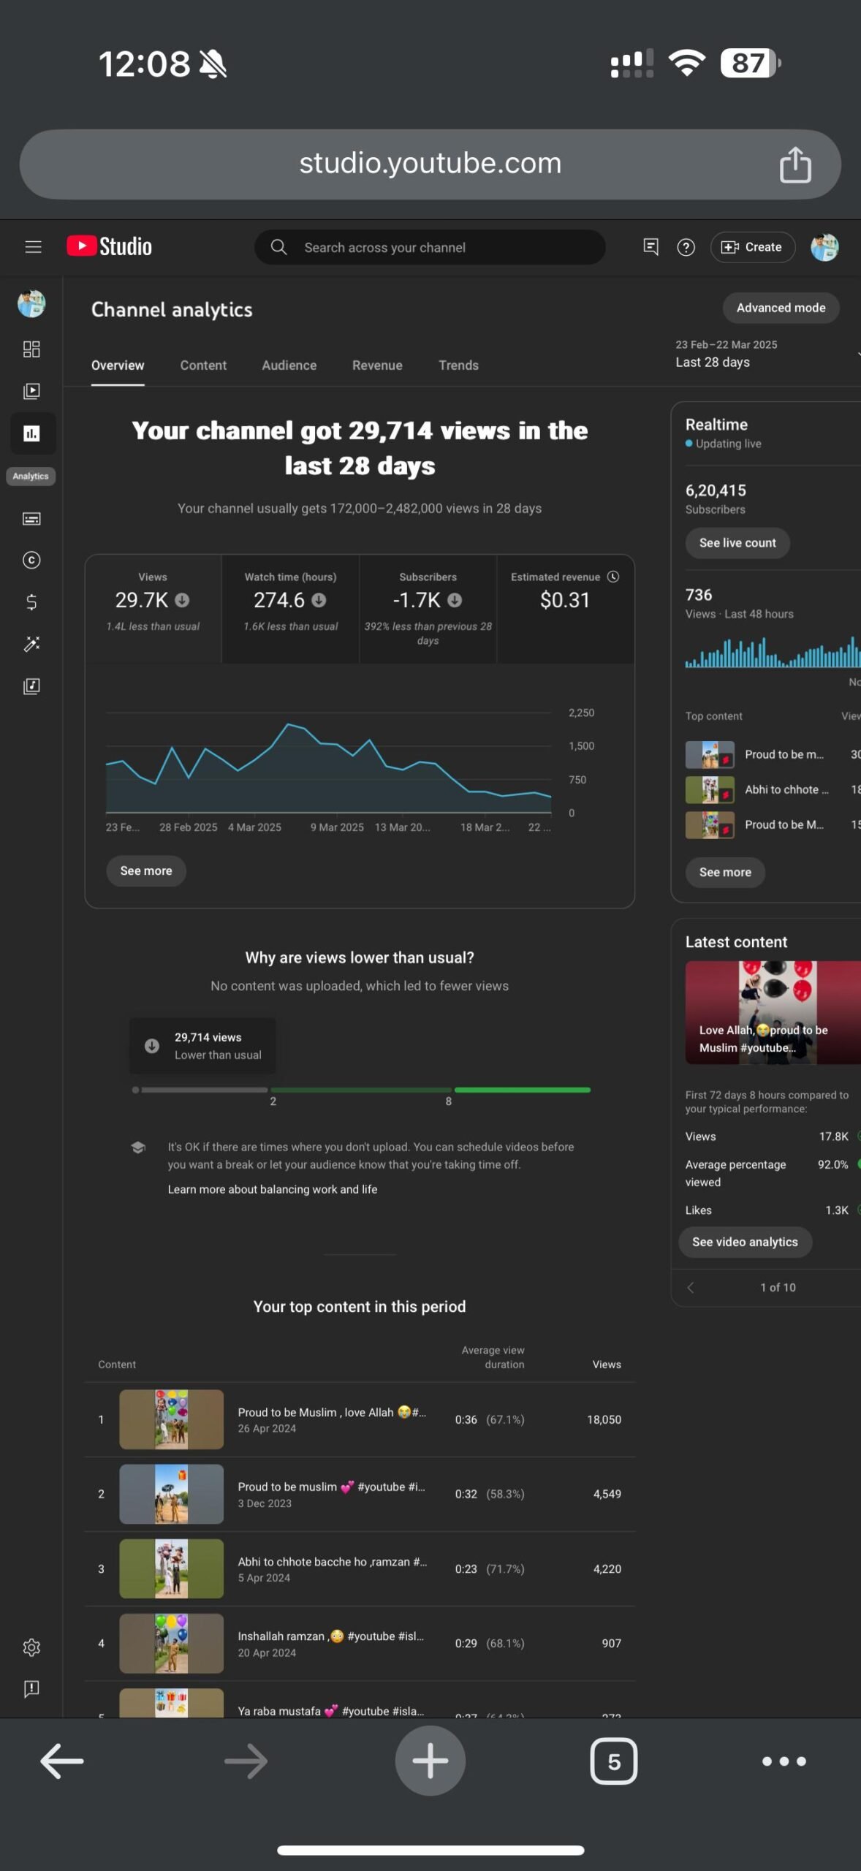Open Copyright sidebar icon
861x1871 pixels.
tap(31, 560)
